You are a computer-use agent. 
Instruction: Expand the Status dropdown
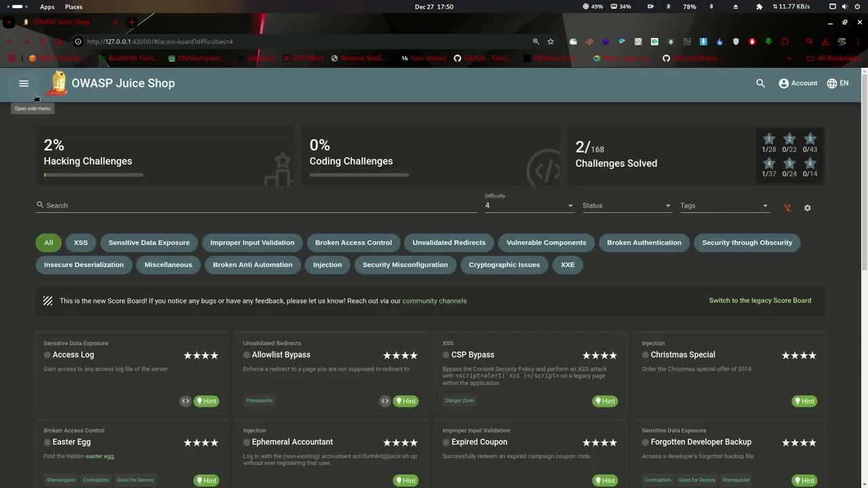tap(627, 205)
